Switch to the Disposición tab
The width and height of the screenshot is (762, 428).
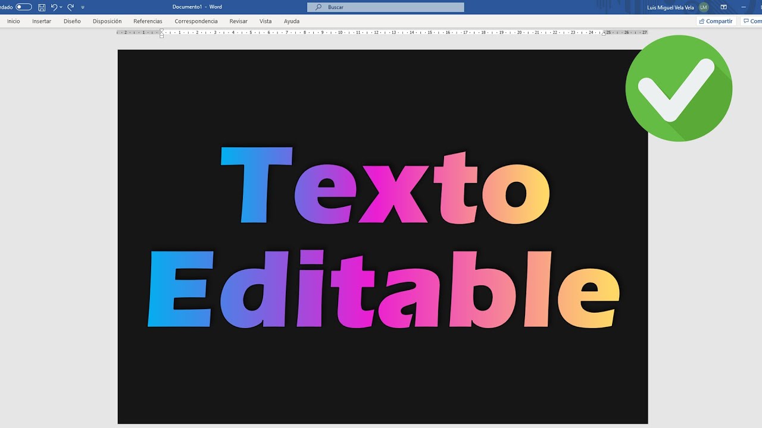[x=107, y=21]
